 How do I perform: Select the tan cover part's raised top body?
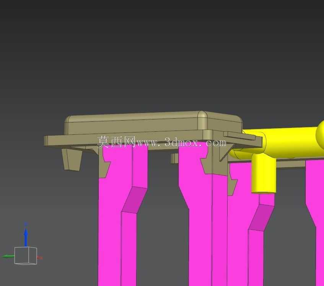click(153, 123)
